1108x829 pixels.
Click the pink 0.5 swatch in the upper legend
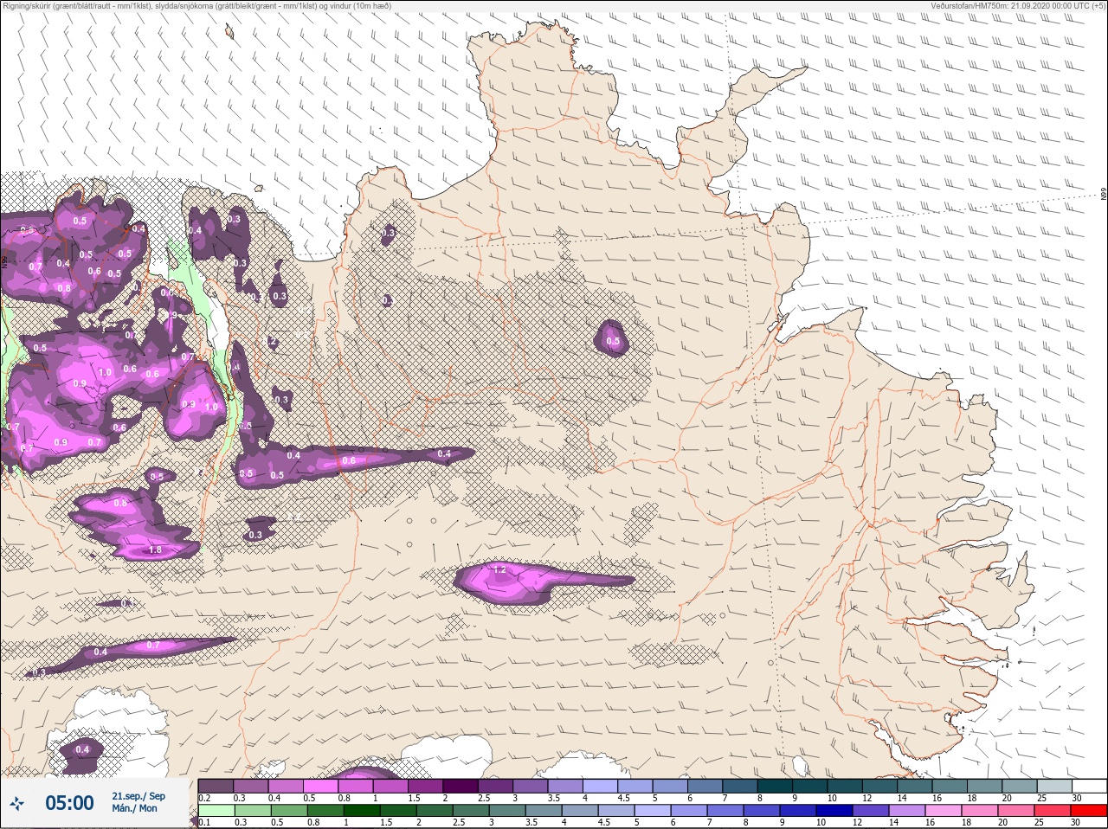click(320, 786)
